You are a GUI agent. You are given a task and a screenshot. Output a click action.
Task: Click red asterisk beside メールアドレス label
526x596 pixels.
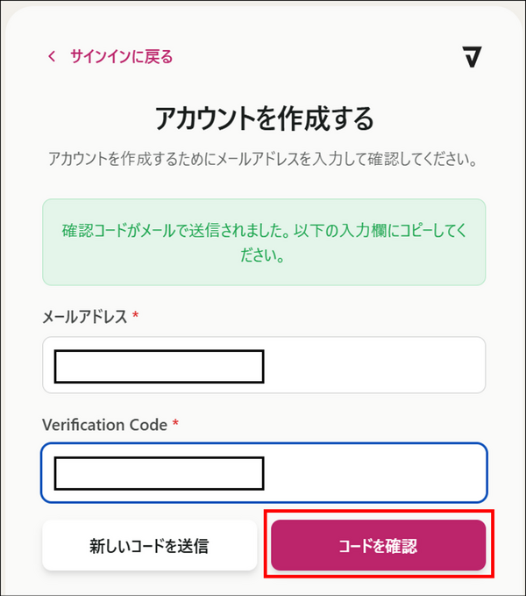tap(136, 317)
